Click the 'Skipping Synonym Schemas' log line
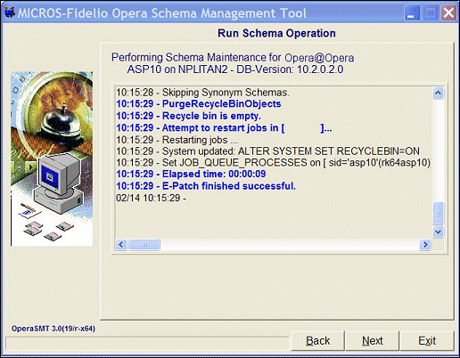The height and width of the screenshot is (358, 460). coord(202,93)
